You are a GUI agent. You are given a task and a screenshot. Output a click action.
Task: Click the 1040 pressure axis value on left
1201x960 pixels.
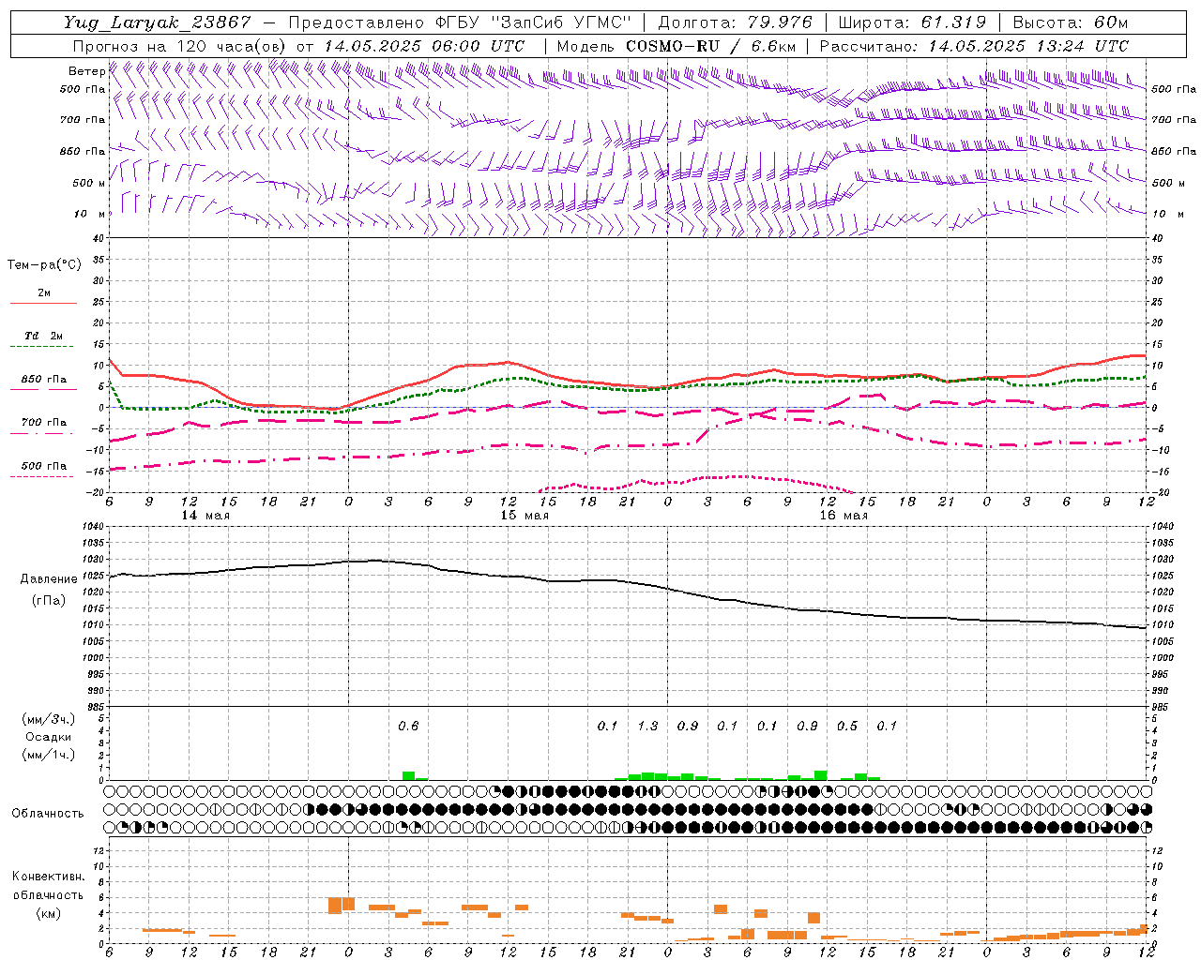(x=92, y=527)
